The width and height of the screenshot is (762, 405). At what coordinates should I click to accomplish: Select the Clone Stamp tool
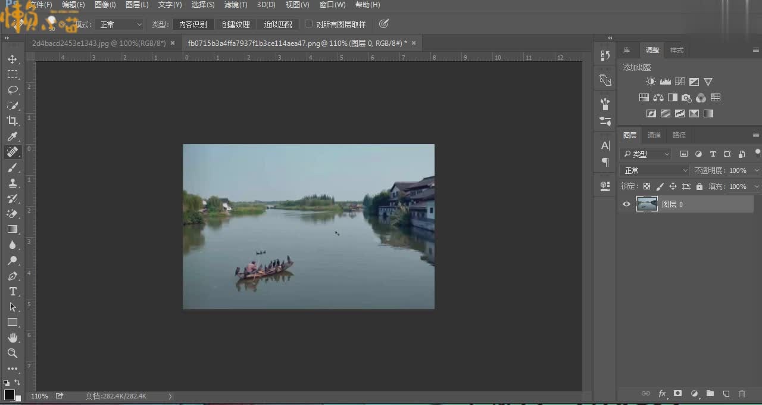coord(12,183)
